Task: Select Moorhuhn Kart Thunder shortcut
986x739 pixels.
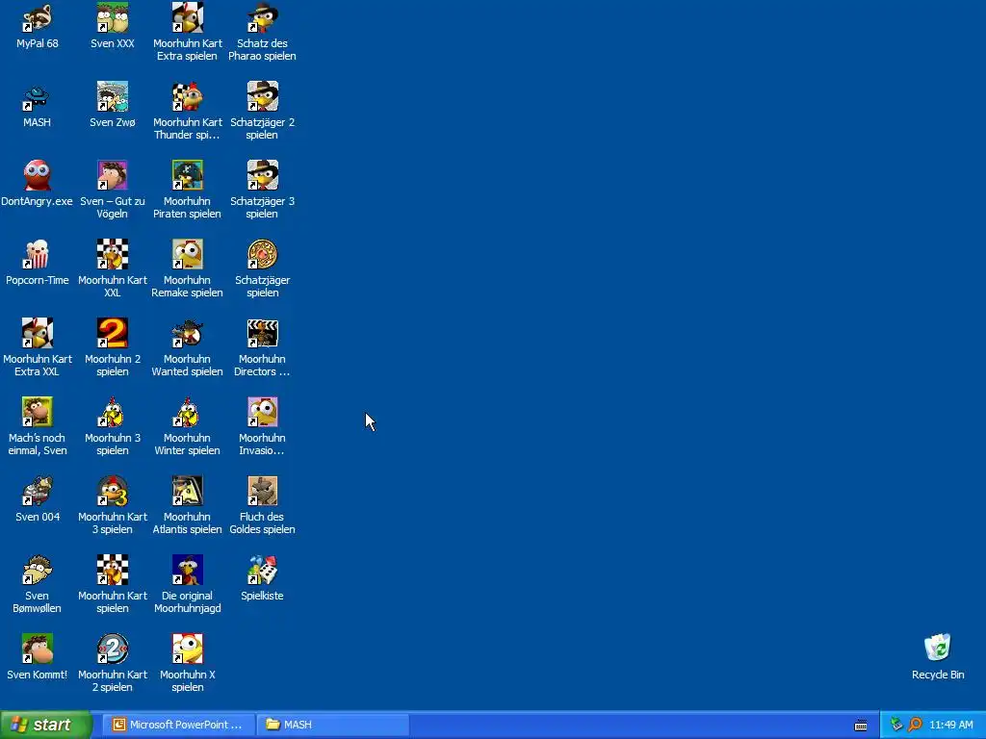Action: [x=188, y=97]
